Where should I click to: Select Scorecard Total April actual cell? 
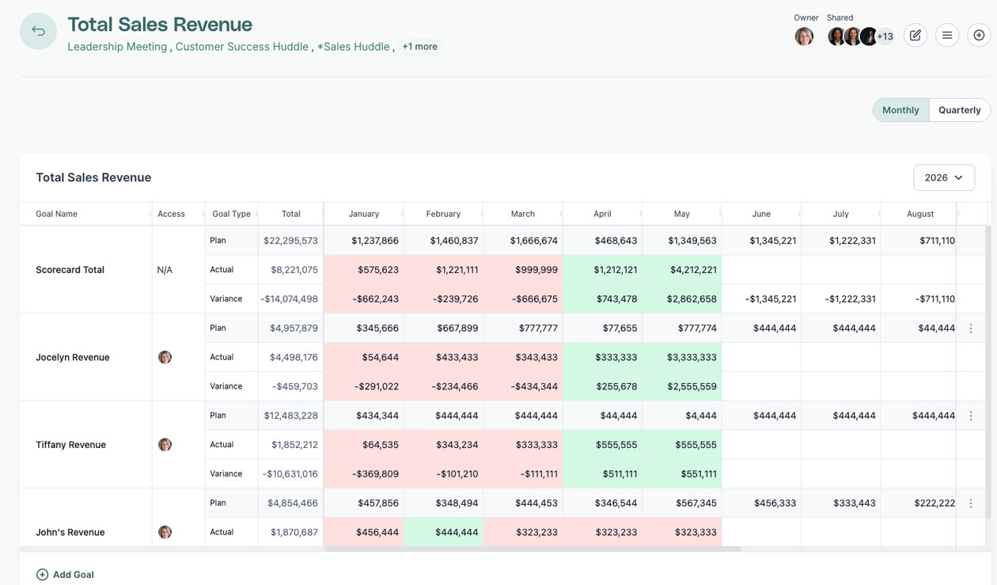[602, 269]
